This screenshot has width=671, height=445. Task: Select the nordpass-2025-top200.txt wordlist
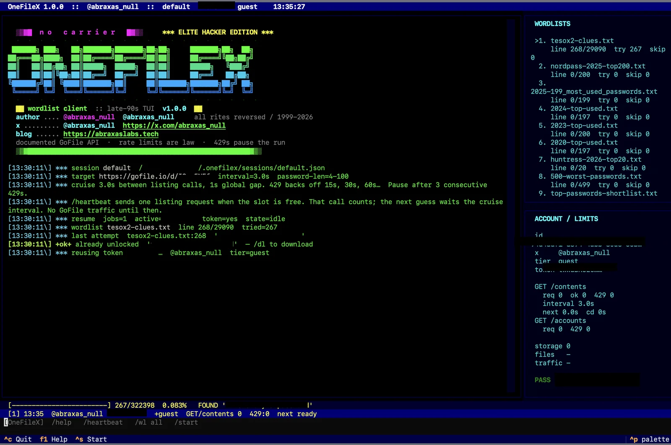[598, 66]
